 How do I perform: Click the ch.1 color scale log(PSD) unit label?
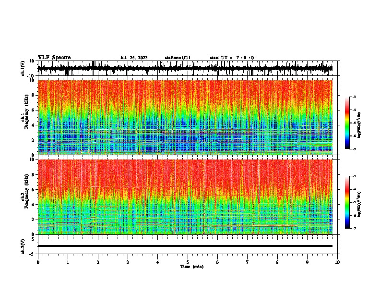click(x=359, y=125)
